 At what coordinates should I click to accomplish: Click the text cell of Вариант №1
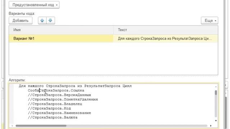[x=166, y=38]
